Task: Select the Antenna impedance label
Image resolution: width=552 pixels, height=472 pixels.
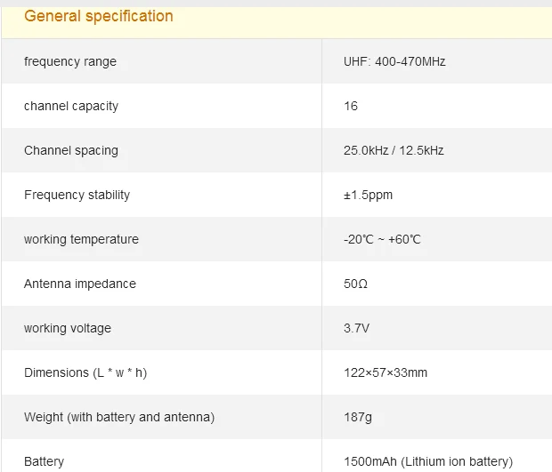Action: (x=80, y=284)
